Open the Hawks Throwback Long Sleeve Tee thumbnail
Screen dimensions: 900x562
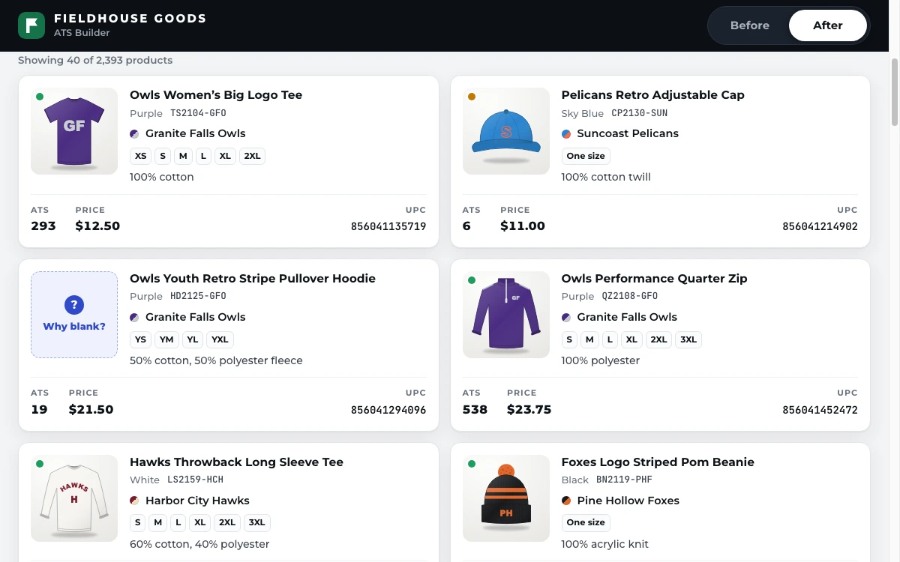tap(74, 498)
